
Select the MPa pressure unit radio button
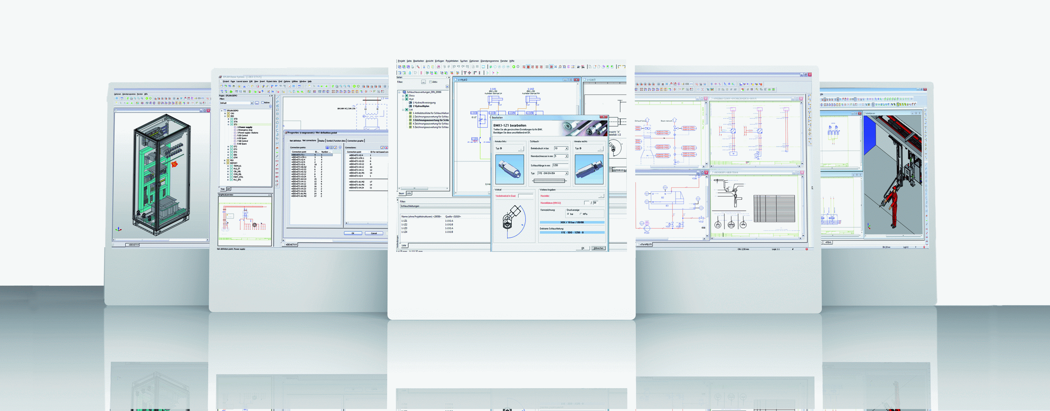coord(581,214)
